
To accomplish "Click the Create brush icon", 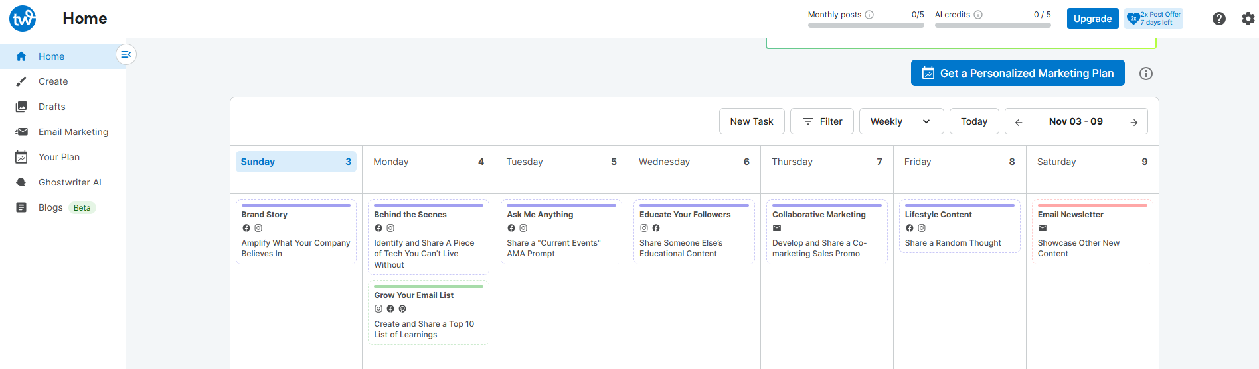I will pos(21,81).
